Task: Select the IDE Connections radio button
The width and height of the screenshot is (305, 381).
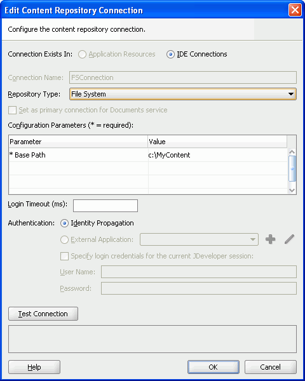Action: pos(170,54)
